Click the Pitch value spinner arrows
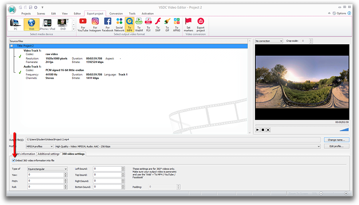Image resolution: width=359 pixels, height=205 pixels. (x=65, y=181)
